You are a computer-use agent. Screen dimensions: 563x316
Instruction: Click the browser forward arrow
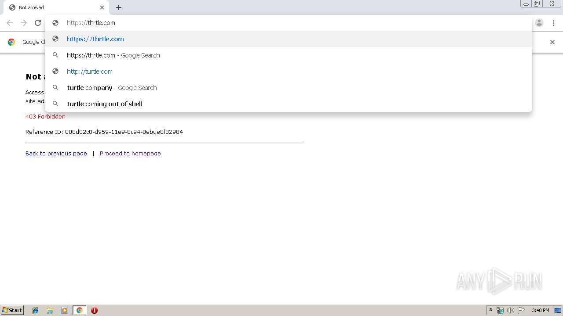pos(24,23)
